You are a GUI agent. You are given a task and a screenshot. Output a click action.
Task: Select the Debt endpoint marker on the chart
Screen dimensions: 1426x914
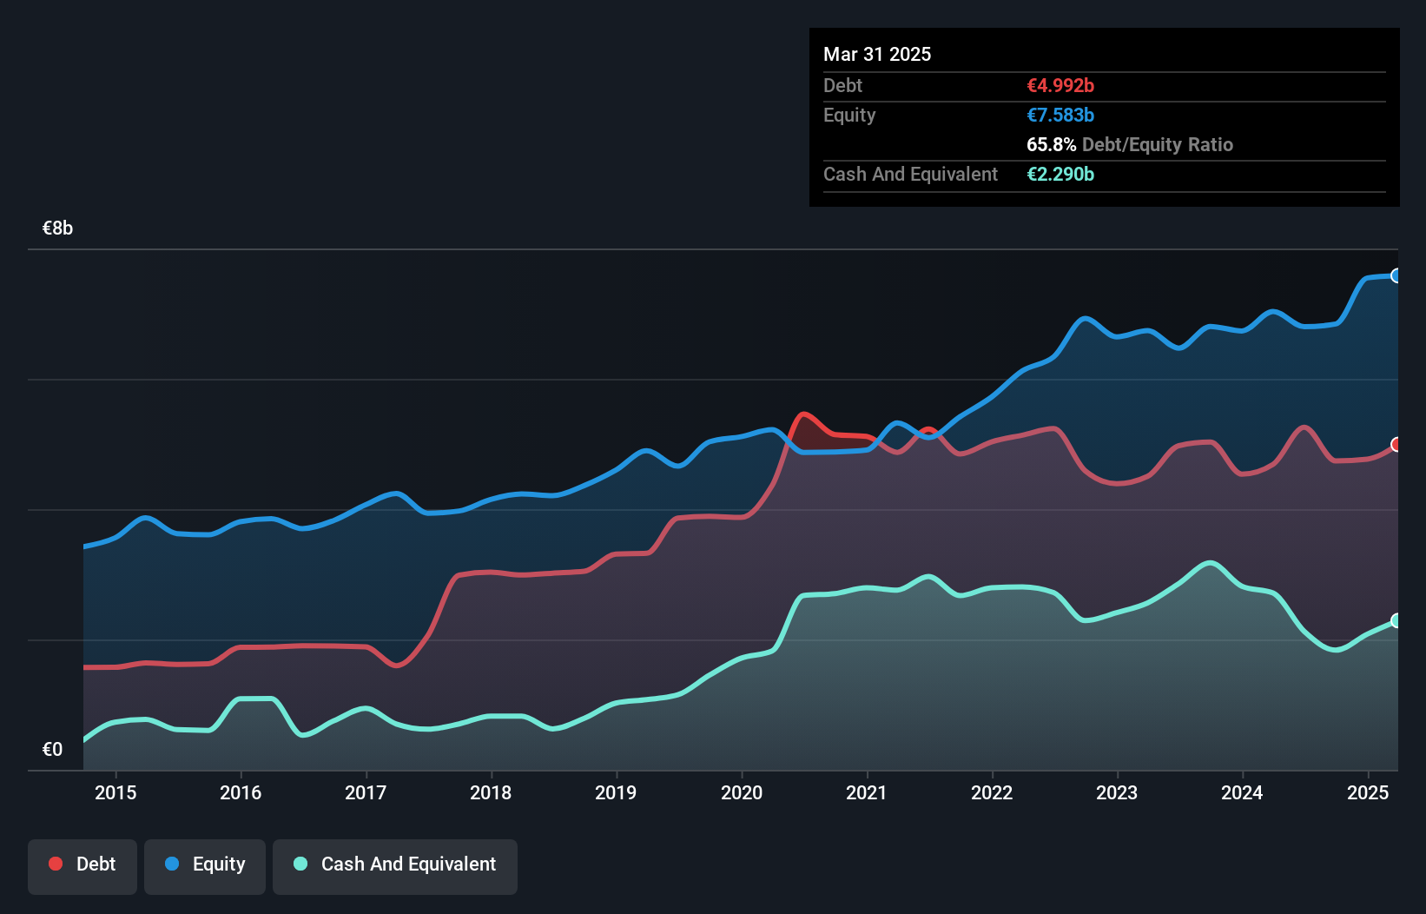(1396, 444)
